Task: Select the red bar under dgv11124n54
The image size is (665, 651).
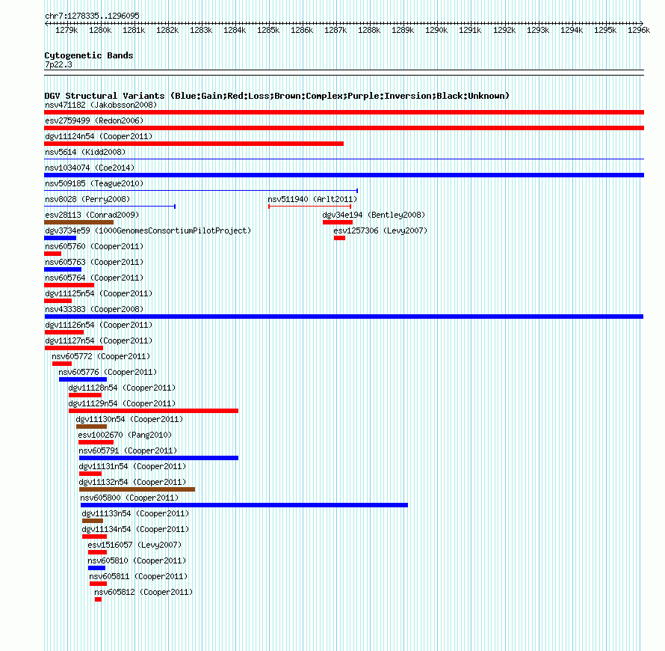Action: click(x=194, y=144)
